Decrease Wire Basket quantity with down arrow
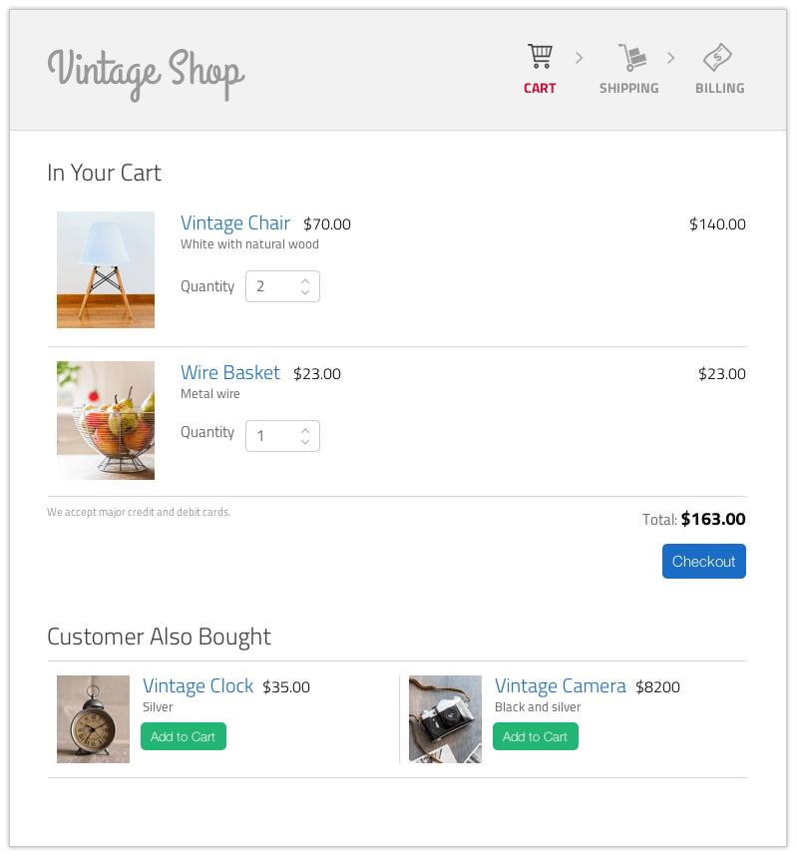This screenshot has width=797, height=857. (x=305, y=442)
